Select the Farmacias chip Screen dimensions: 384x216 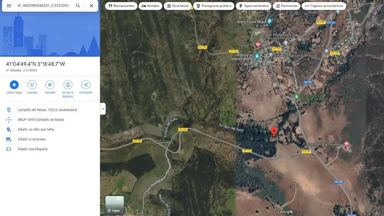286,6
